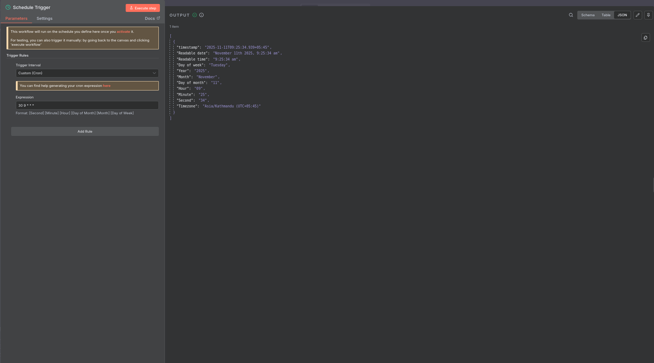Click the Custom (Cron) dropdown chevron
The image size is (654, 363).
(x=154, y=73)
